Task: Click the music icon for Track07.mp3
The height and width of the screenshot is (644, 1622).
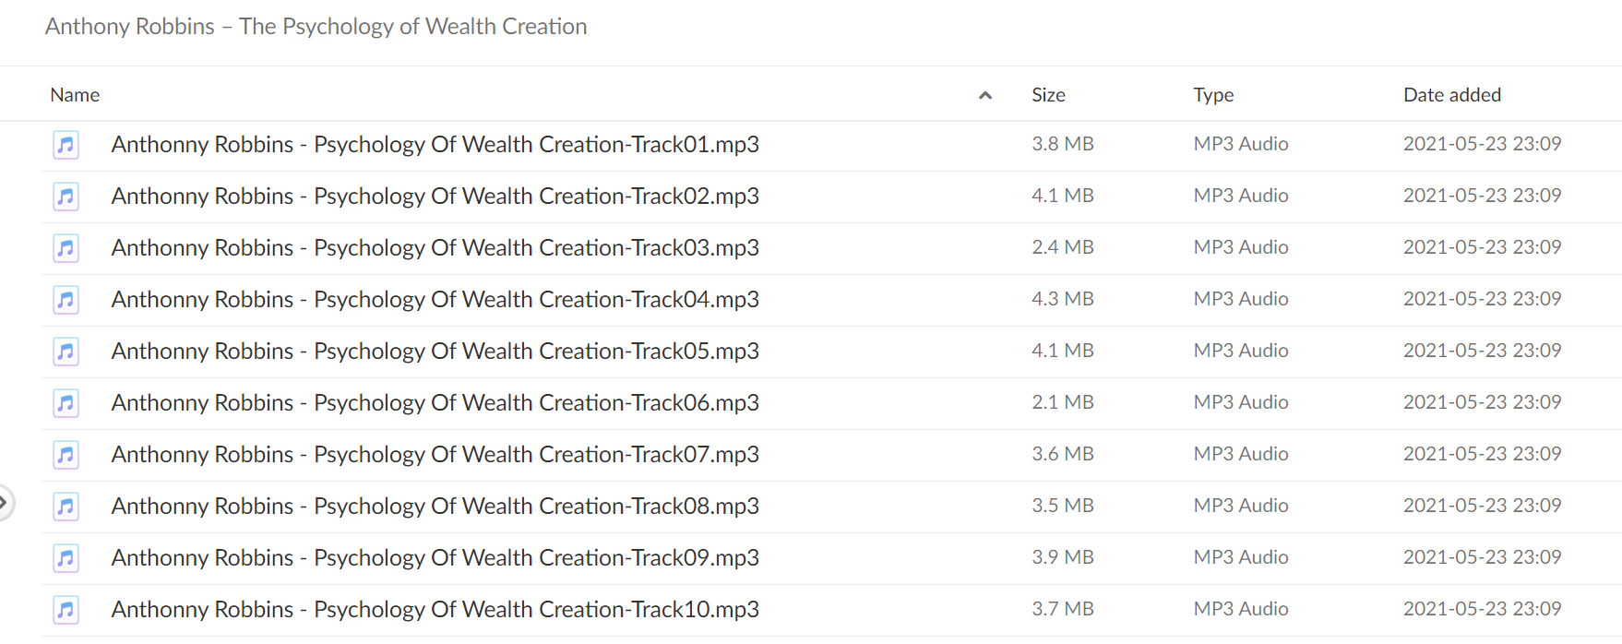Action: (66, 455)
